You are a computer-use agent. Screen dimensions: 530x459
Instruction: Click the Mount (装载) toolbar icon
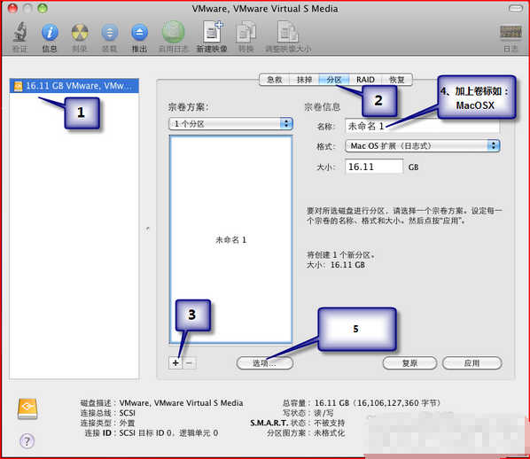pos(110,33)
